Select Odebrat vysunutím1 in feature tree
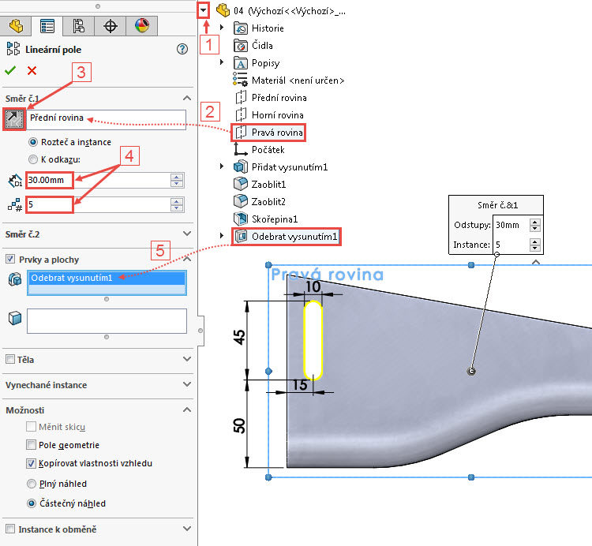This screenshot has height=546, width=592. point(287,237)
